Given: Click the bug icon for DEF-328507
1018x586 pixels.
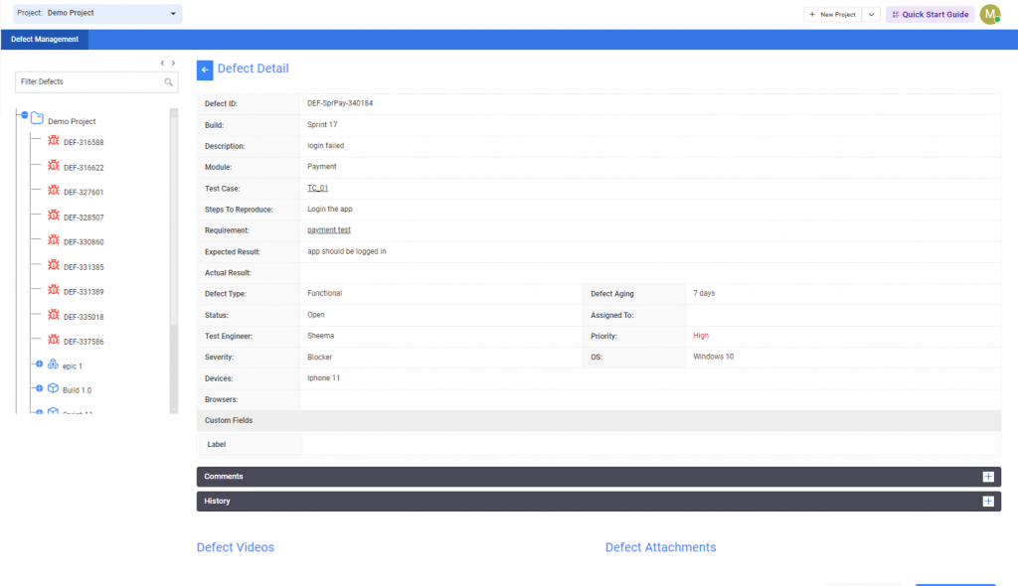Looking at the screenshot, I should click(54, 216).
